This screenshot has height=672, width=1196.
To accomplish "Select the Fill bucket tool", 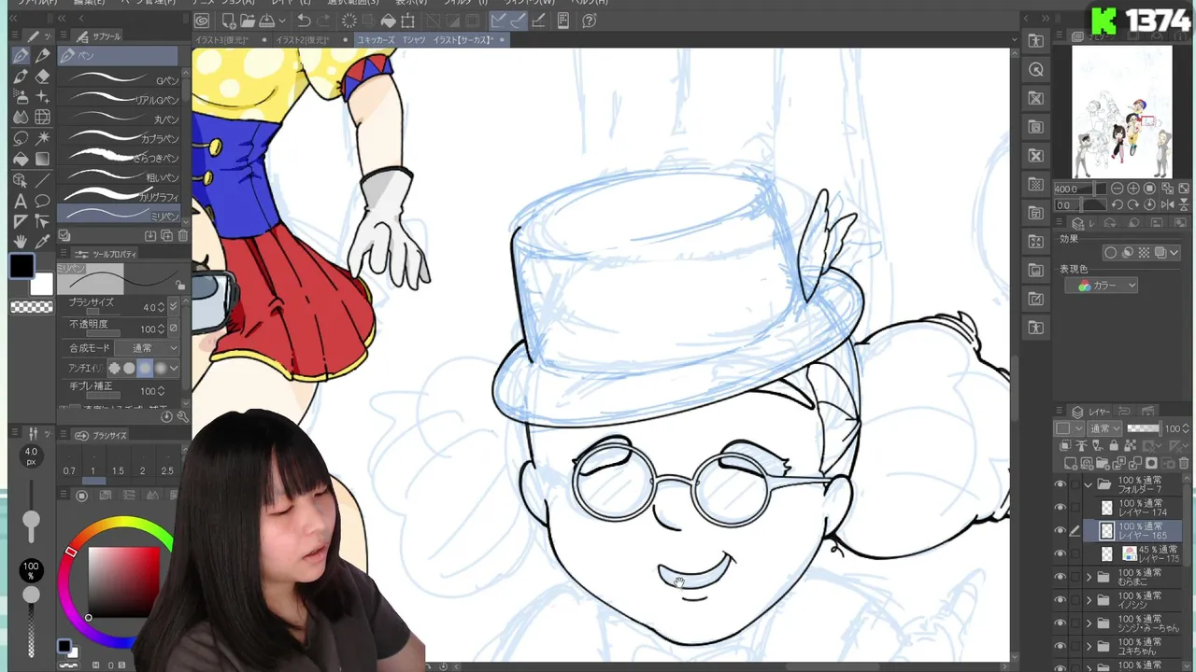I will click(x=21, y=159).
